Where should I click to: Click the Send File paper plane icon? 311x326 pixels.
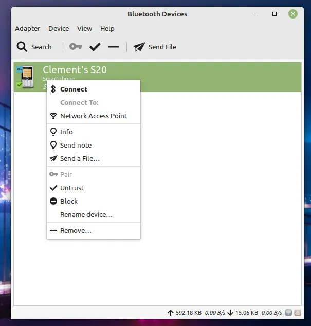pyautogui.click(x=139, y=47)
